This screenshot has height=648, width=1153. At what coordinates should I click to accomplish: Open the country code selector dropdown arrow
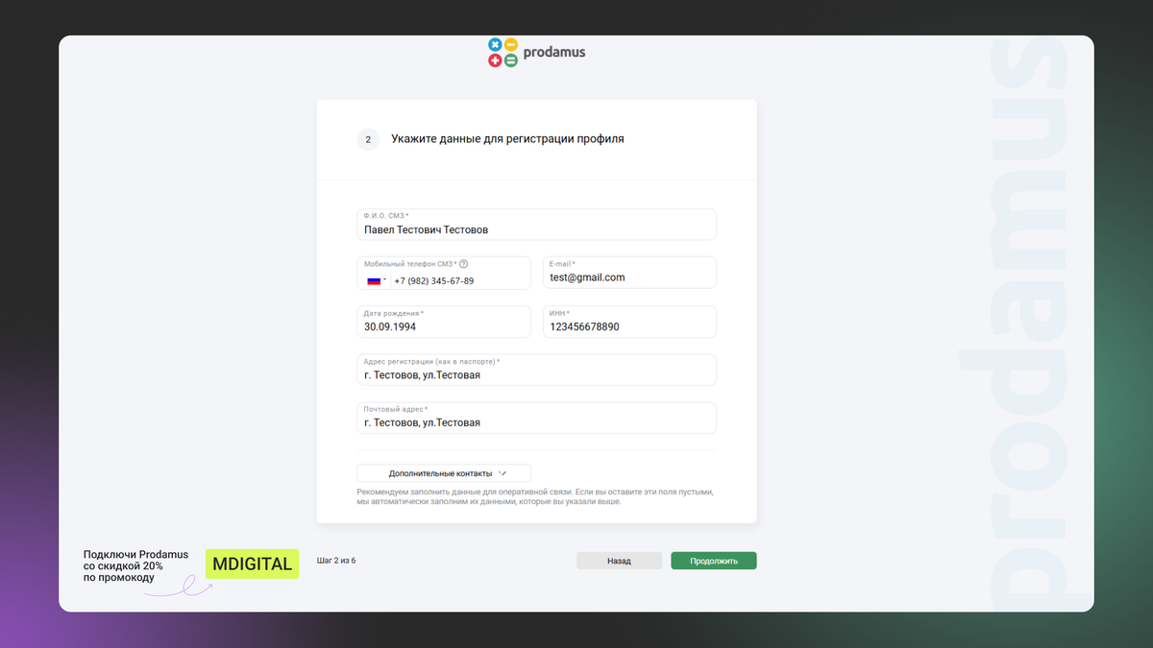tap(384, 278)
